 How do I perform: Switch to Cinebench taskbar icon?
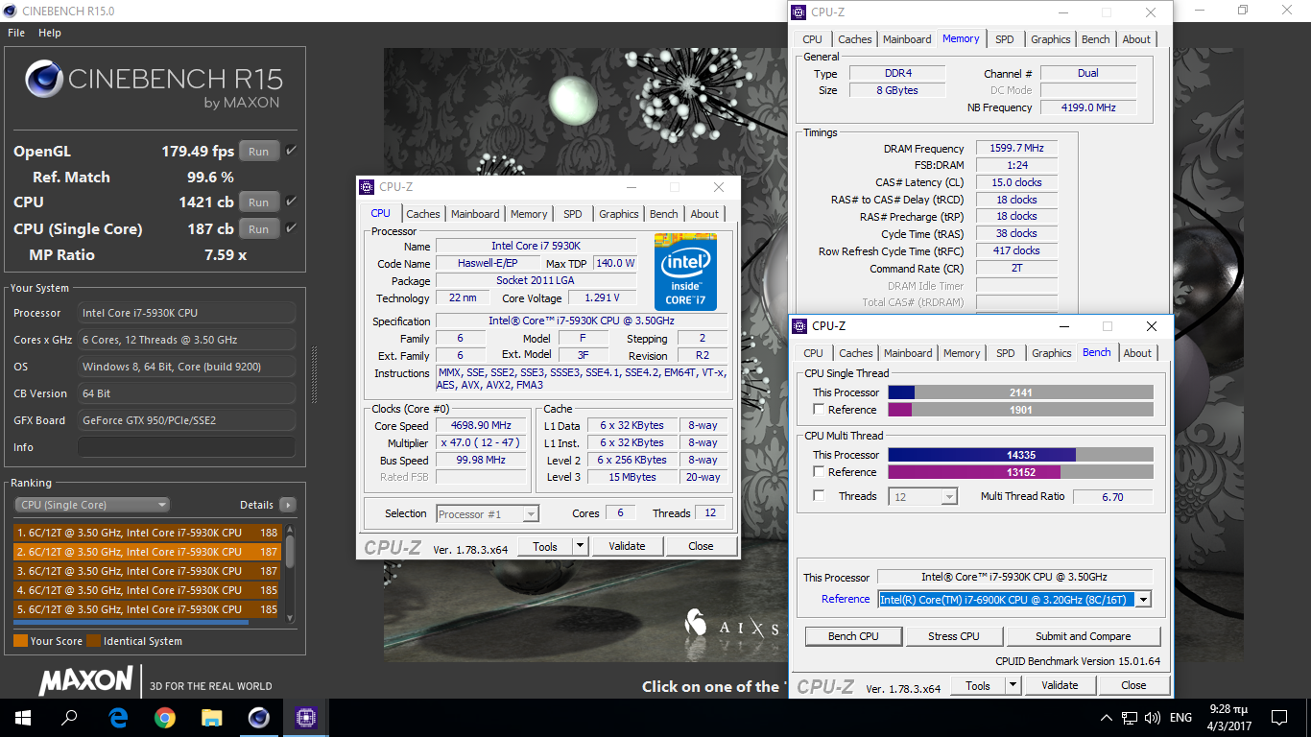(x=258, y=717)
